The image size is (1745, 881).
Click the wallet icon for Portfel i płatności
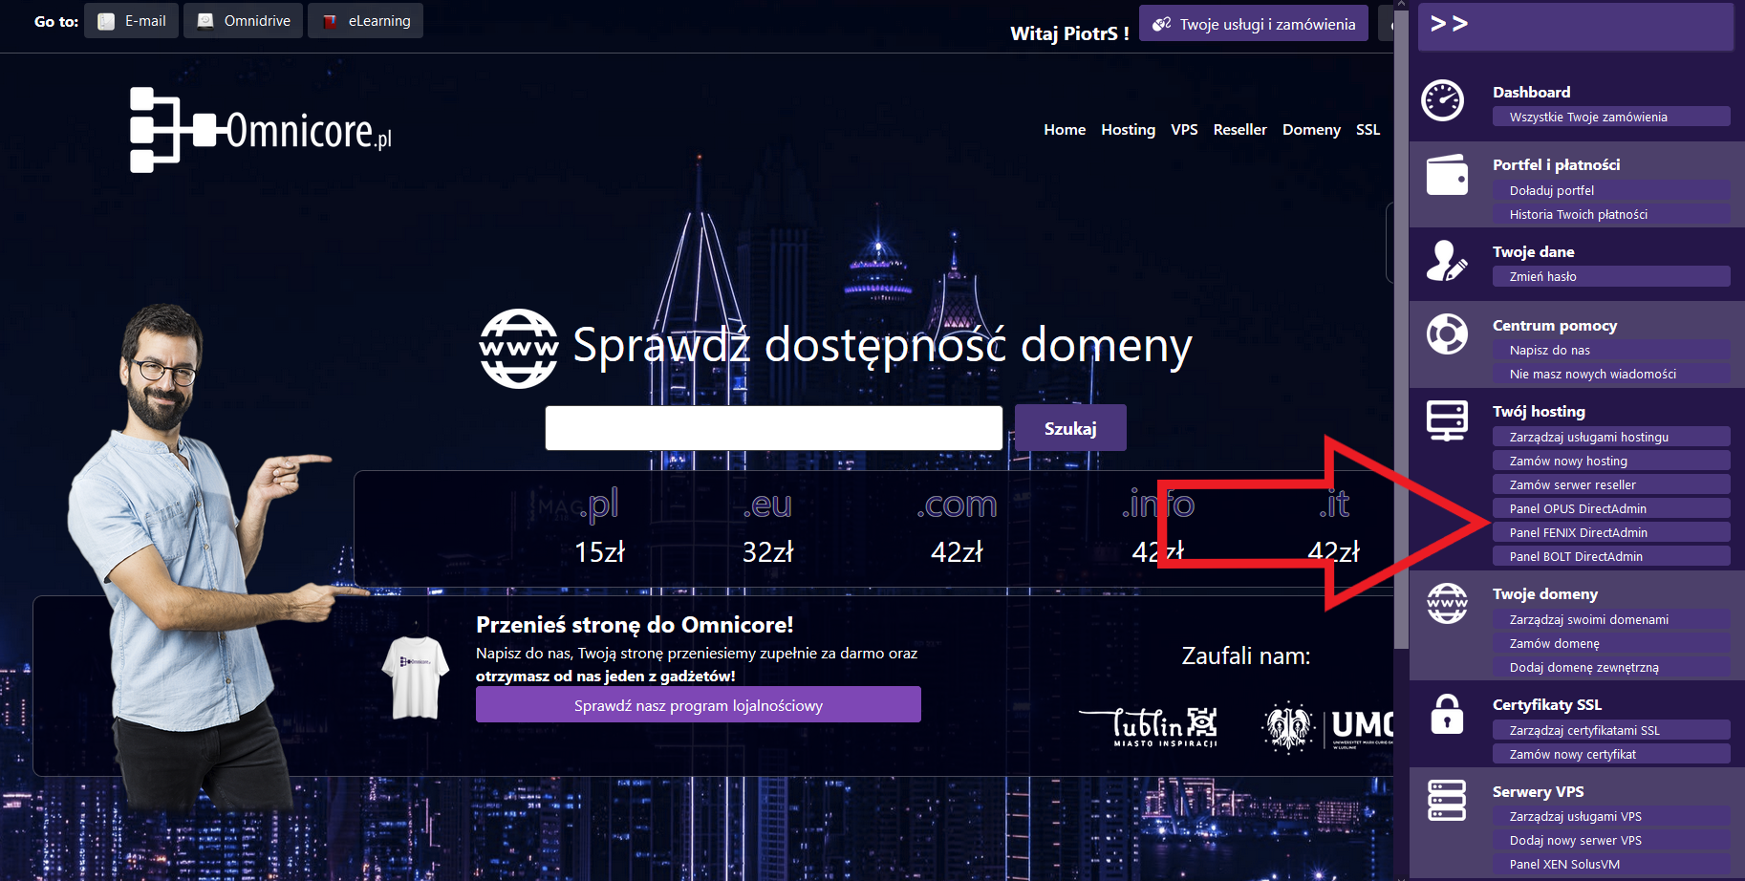click(1446, 175)
